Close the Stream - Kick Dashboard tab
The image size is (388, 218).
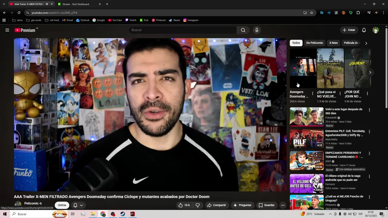click(x=100, y=4)
